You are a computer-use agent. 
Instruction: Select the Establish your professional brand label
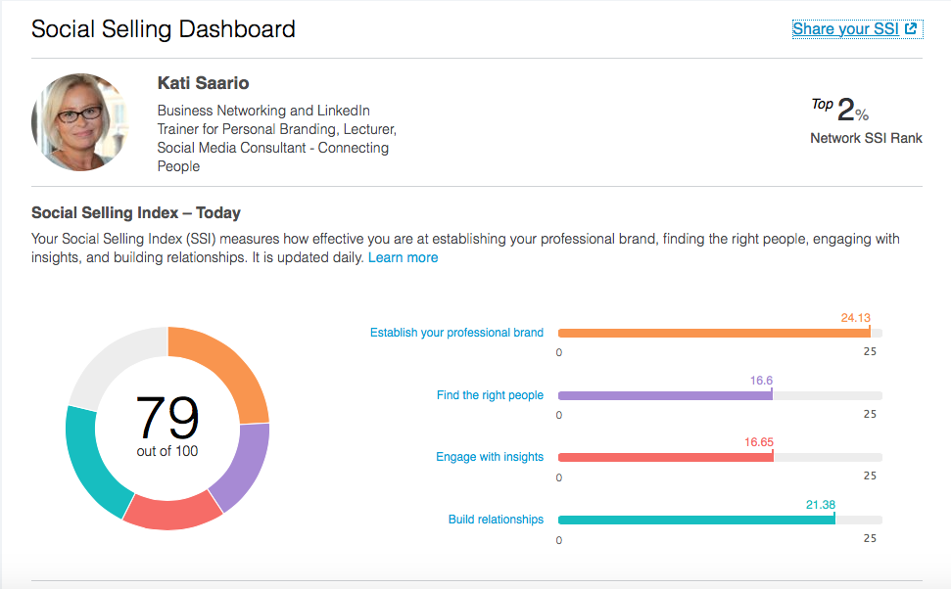click(456, 333)
